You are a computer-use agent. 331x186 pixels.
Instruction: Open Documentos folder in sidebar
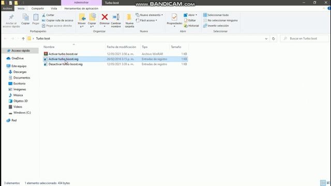coord(22,78)
